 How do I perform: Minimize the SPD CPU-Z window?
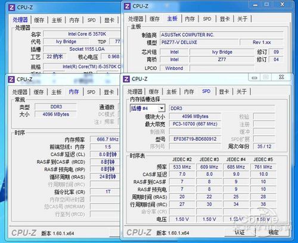tap(254, 77)
